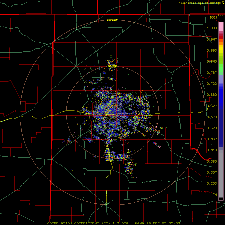The height and width of the screenshot is (225, 225).
Task: Click the 1.000 scale value
Action: (212, 28)
